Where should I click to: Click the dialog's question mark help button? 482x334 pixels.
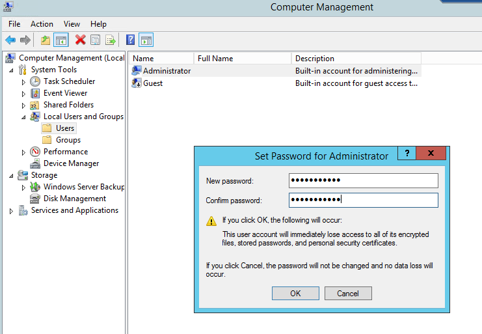[407, 154]
